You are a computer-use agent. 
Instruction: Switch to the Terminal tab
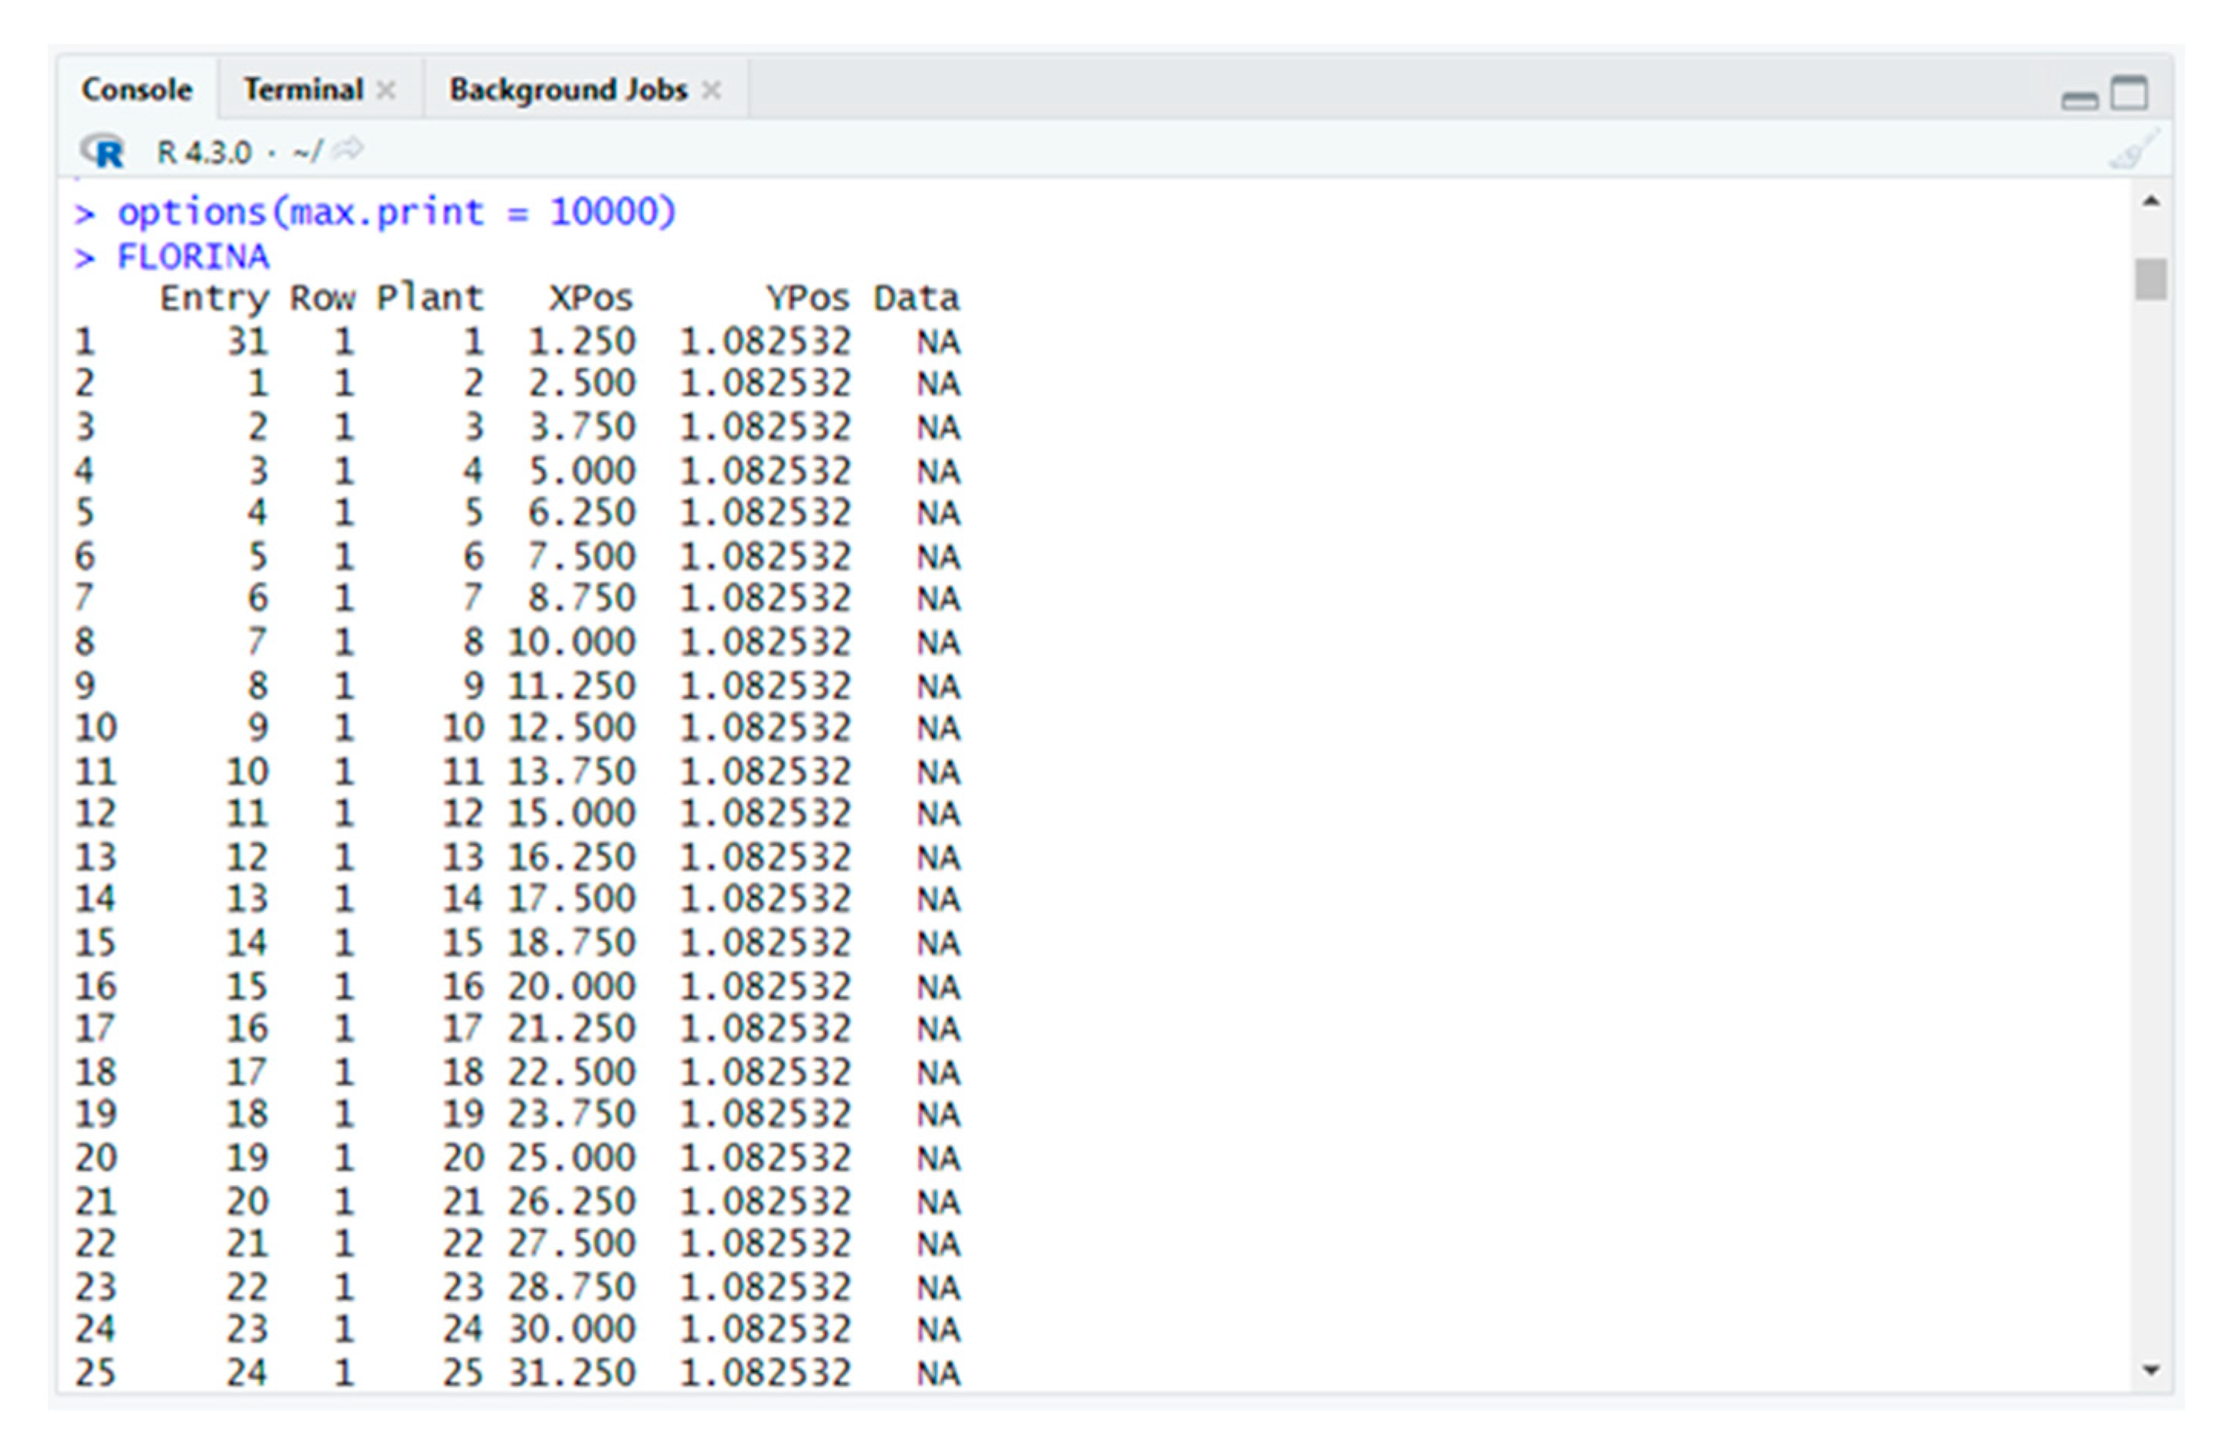pyautogui.click(x=302, y=90)
